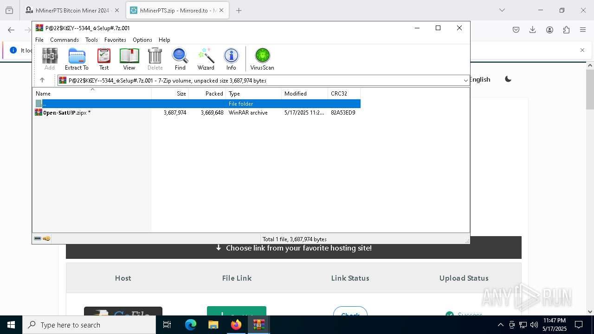Image resolution: width=594 pixels, height=334 pixels.
Task: Click the View file icon
Action: [x=129, y=59]
